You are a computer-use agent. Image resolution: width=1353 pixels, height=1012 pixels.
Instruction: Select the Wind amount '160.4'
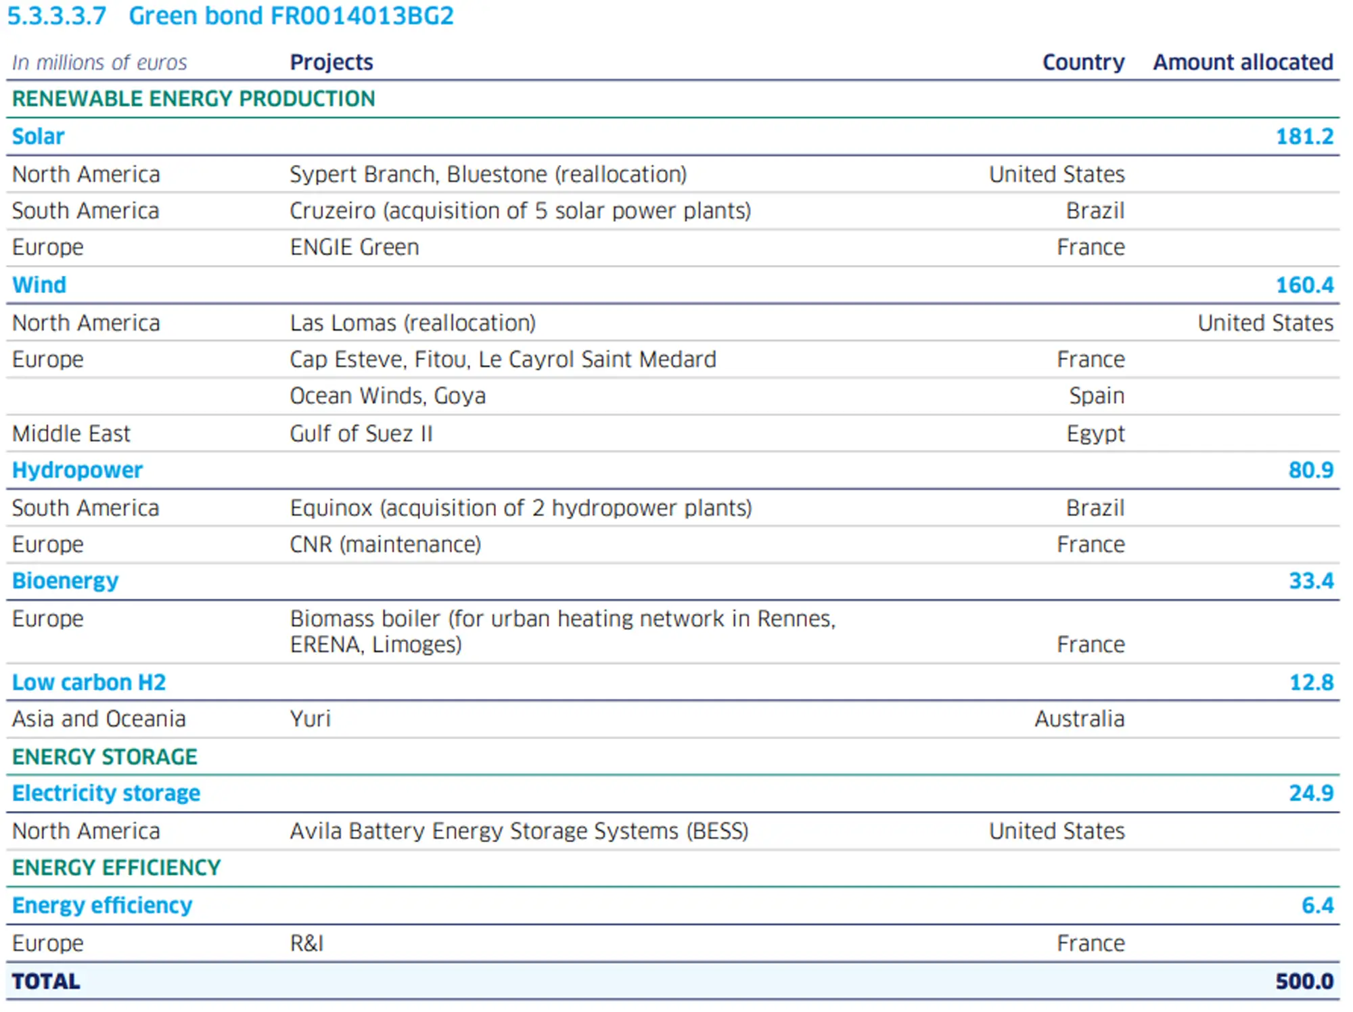[1305, 285]
